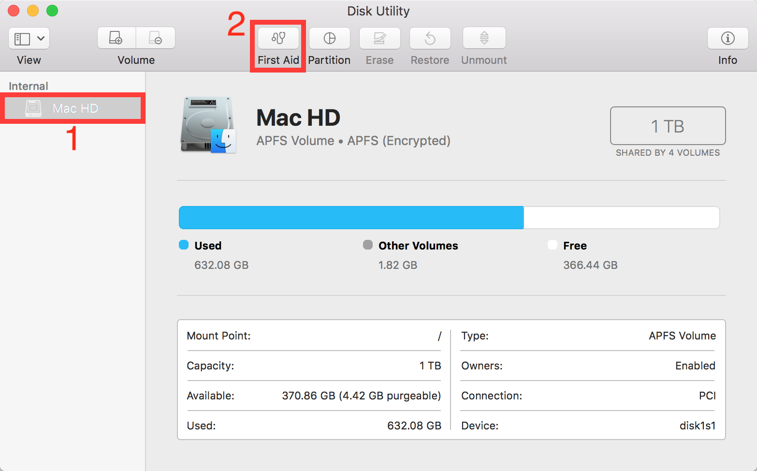
Task: Open the View options dropdown chevron
Action: (x=41, y=38)
